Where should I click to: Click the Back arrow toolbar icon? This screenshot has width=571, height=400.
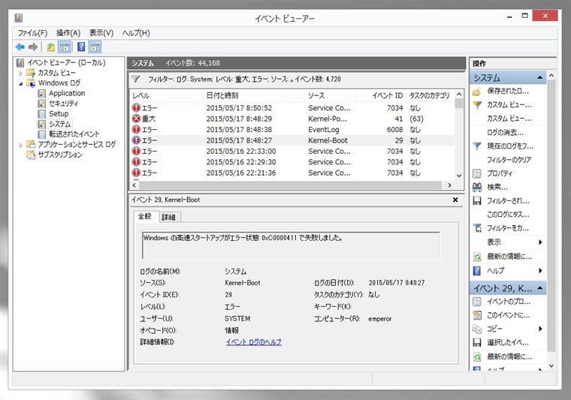point(20,47)
